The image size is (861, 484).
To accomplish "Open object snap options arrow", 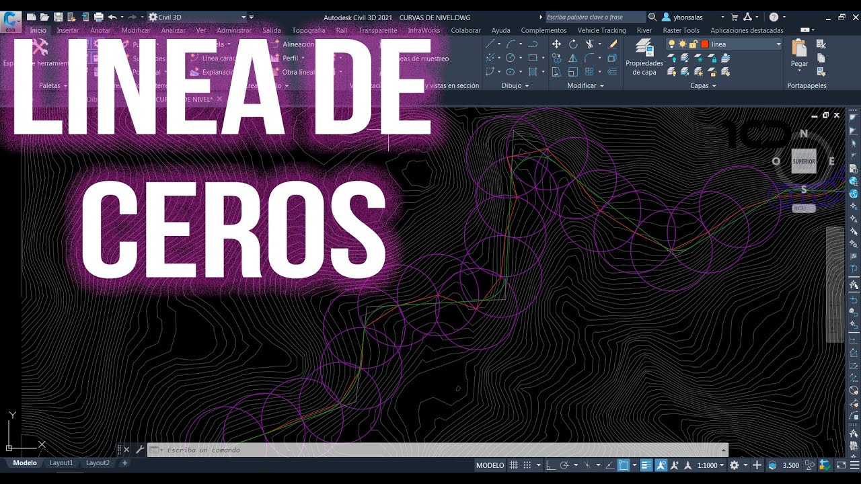I will click(x=634, y=465).
